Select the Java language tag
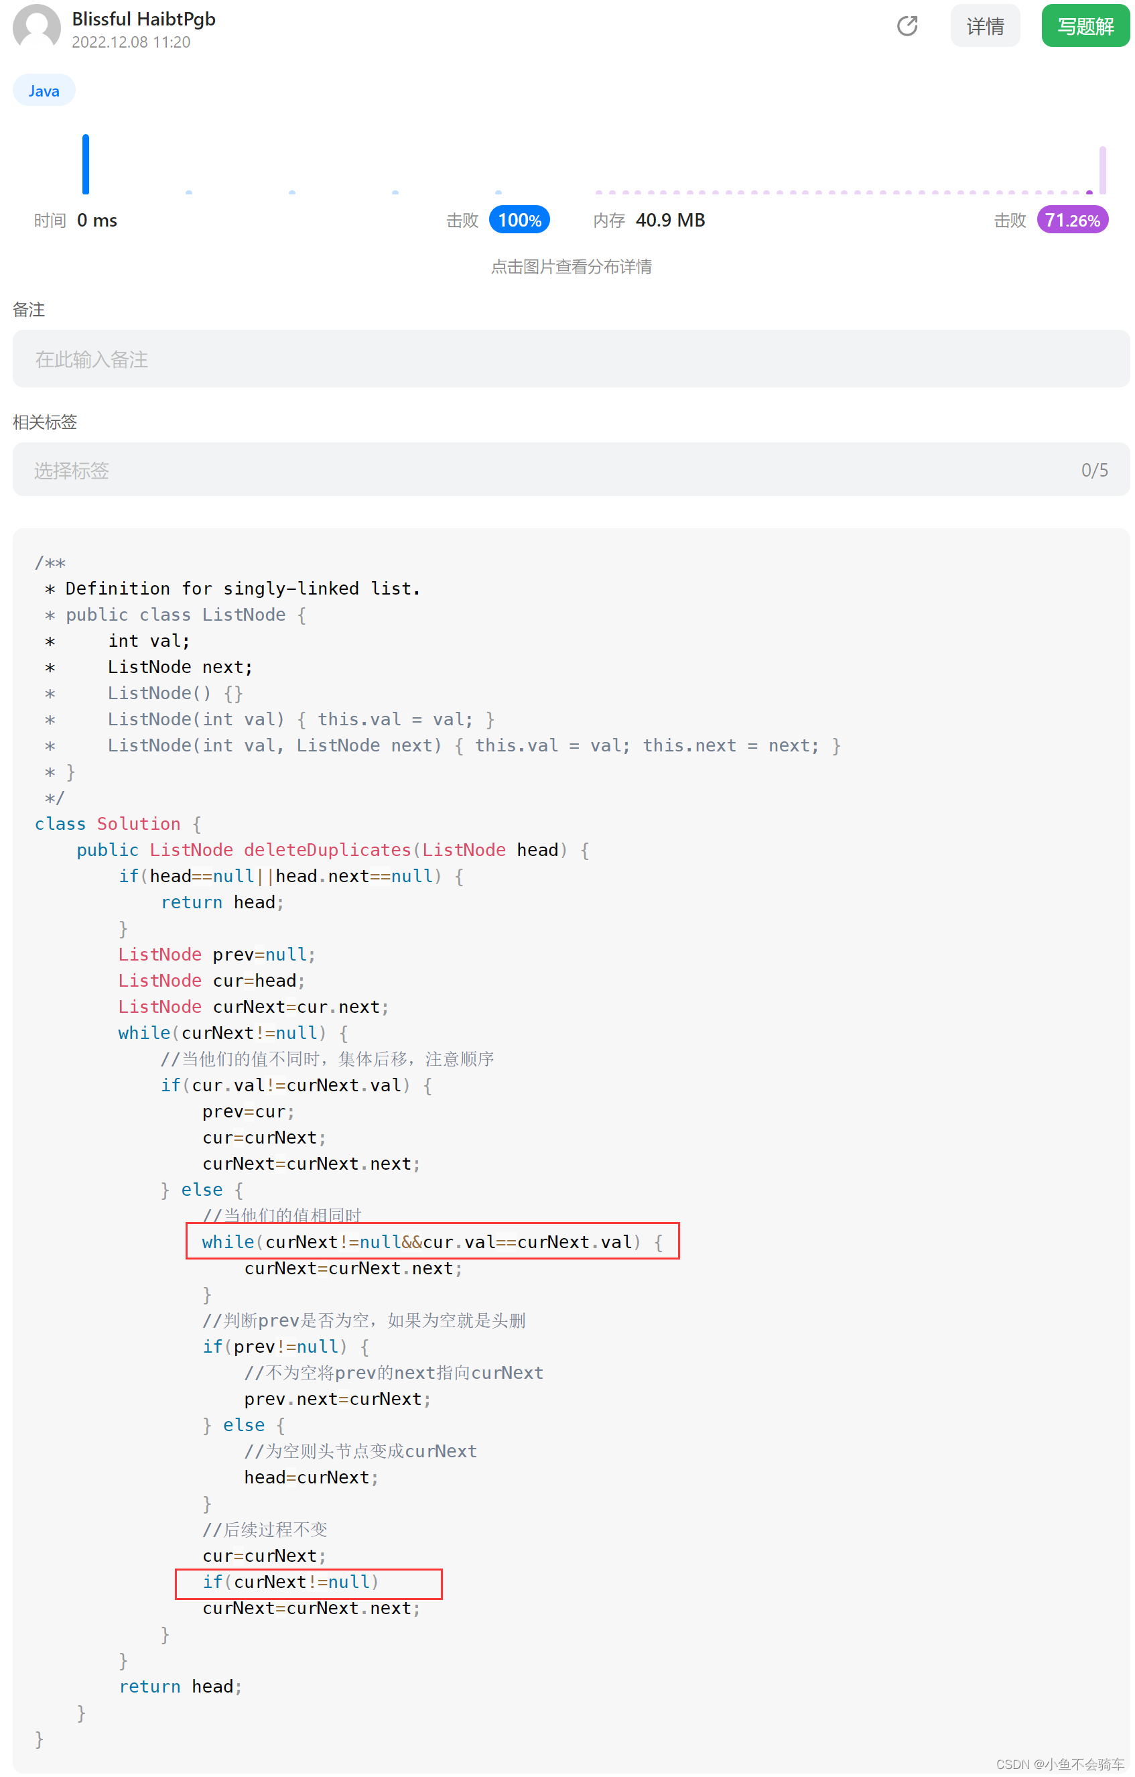 click(44, 90)
